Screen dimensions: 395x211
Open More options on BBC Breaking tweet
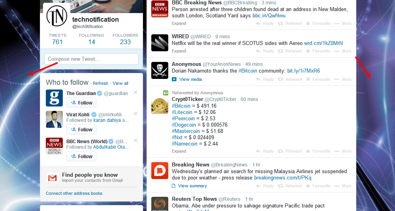coord(343,23)
